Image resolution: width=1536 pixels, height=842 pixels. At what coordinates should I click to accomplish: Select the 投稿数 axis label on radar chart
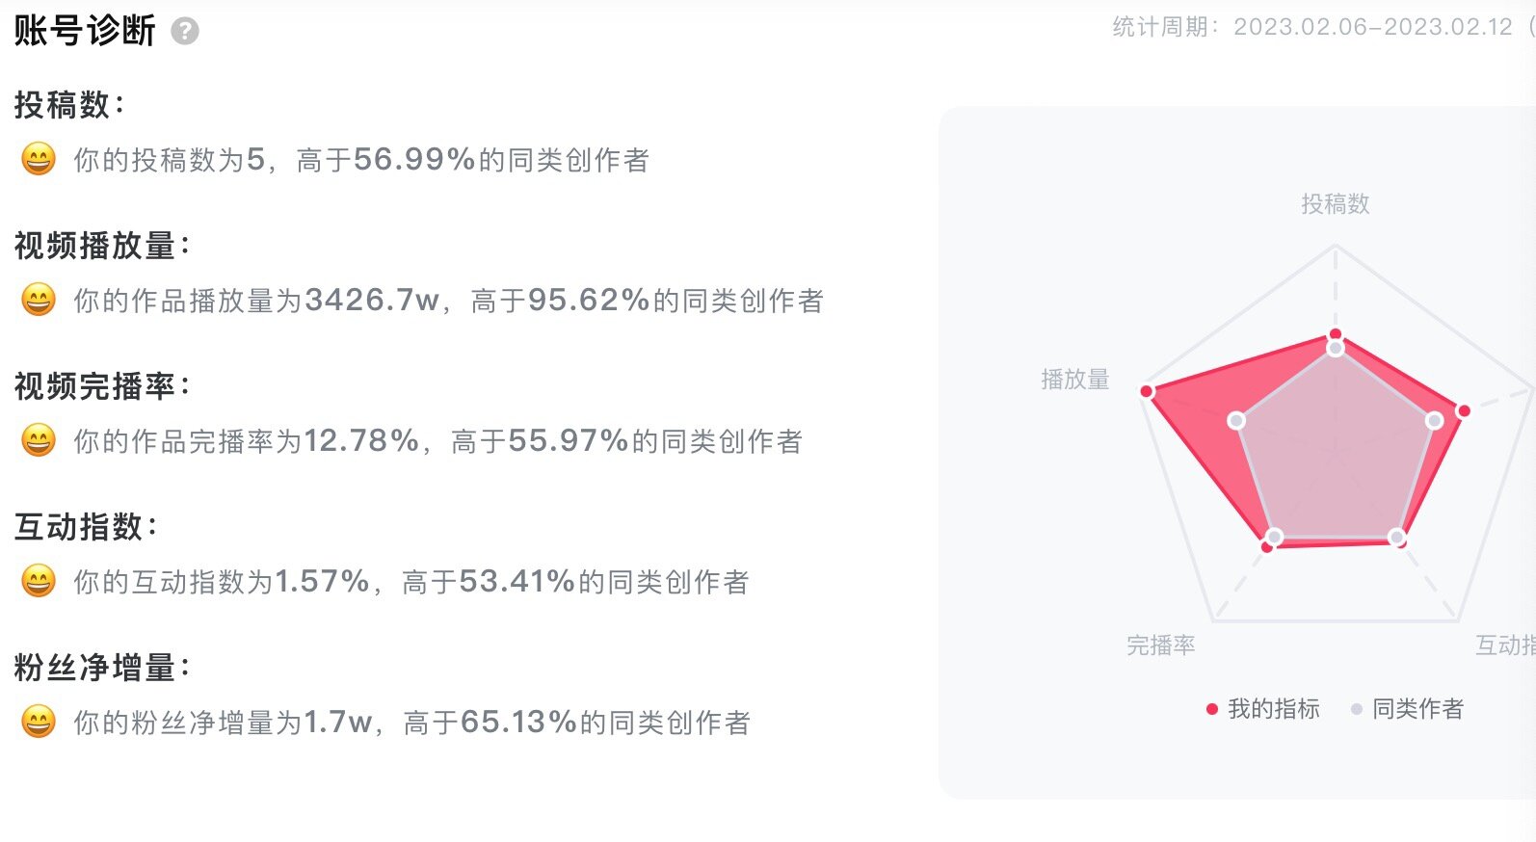[x=1336, y=204]
